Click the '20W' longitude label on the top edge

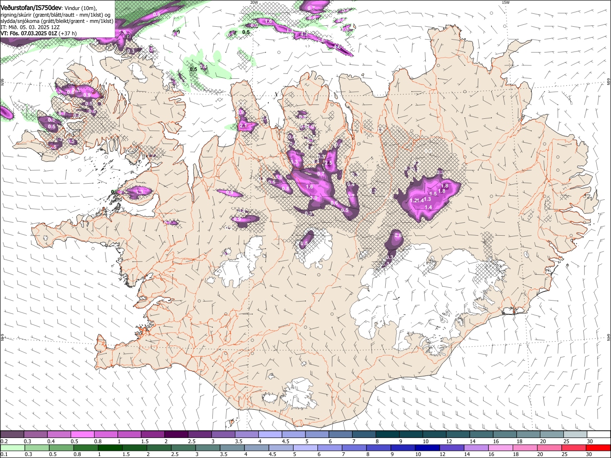point(254,2)
